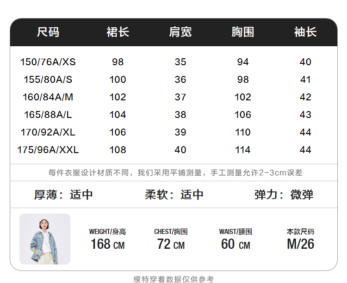The width and height of the screenshot is (347, 283).
Task: Click the model waist value 60 CM
Action: click(x=235, y=244)
